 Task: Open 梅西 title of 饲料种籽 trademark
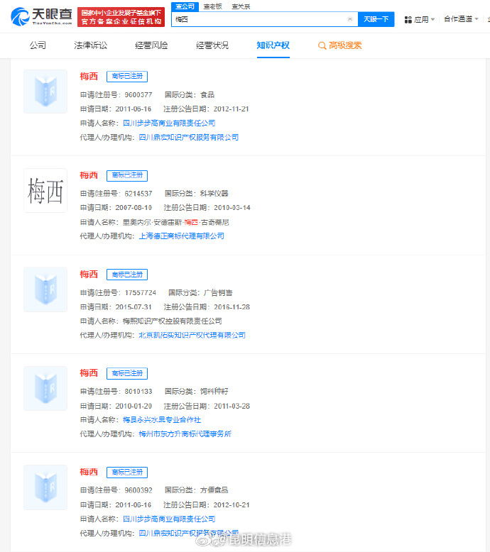tap(89, 372)
